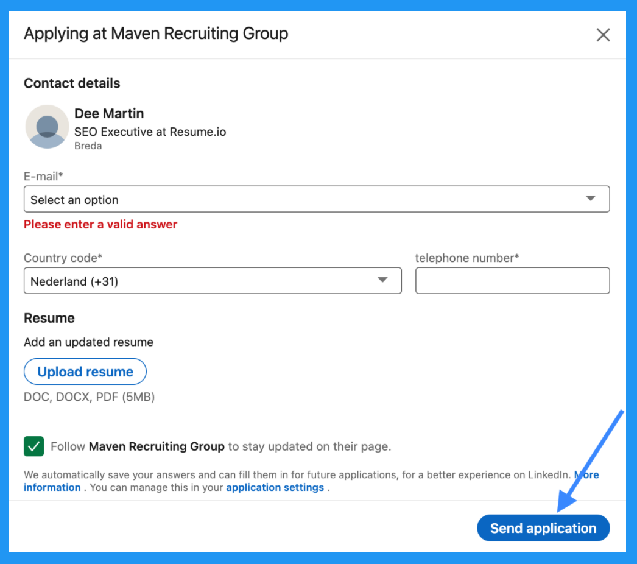
Task: Uncheck Follow Maven Recruiting Group checkbox
Action: click(33, 446)
